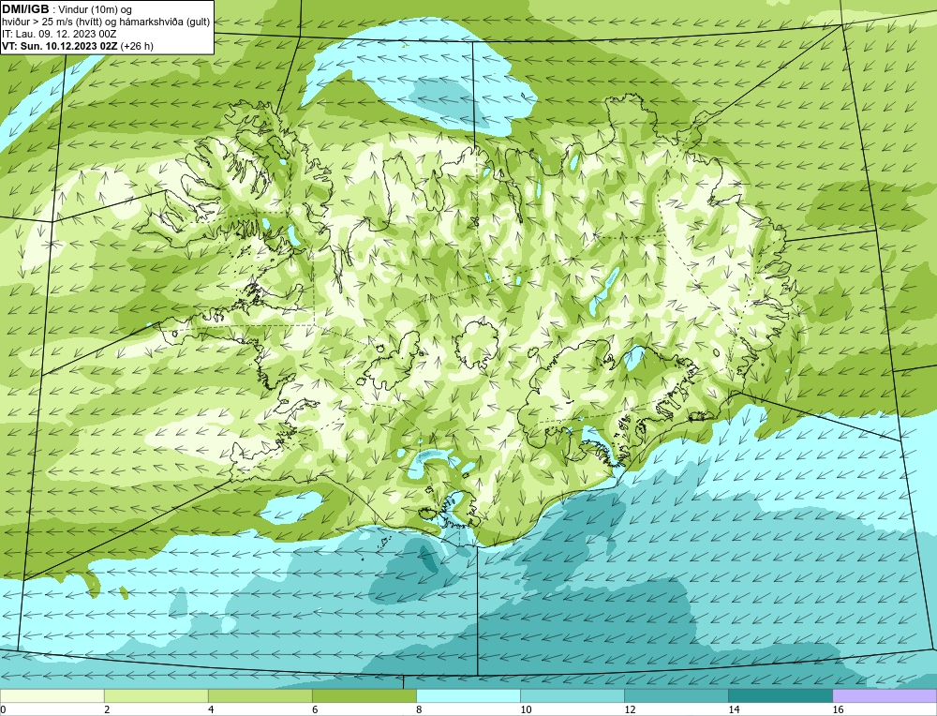Click the cyan 10–12 m/s legend swatch
Screen dimensions: 937x716
(572, 695)
